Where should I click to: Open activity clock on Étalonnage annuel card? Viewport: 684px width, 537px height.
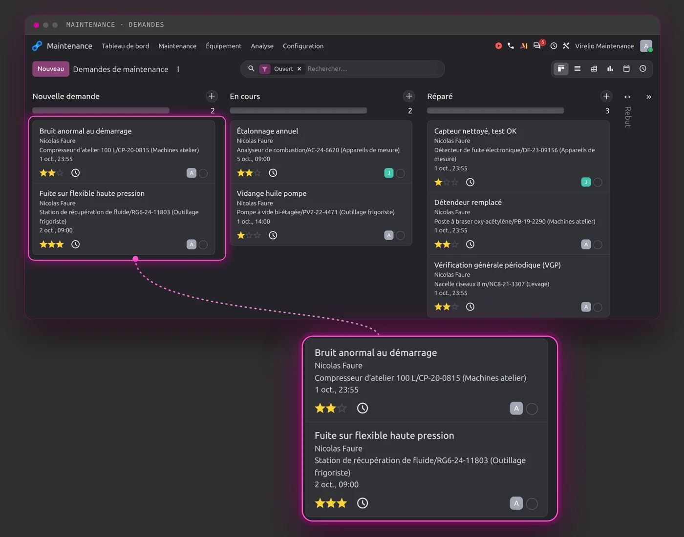click(x=273, y=173)
